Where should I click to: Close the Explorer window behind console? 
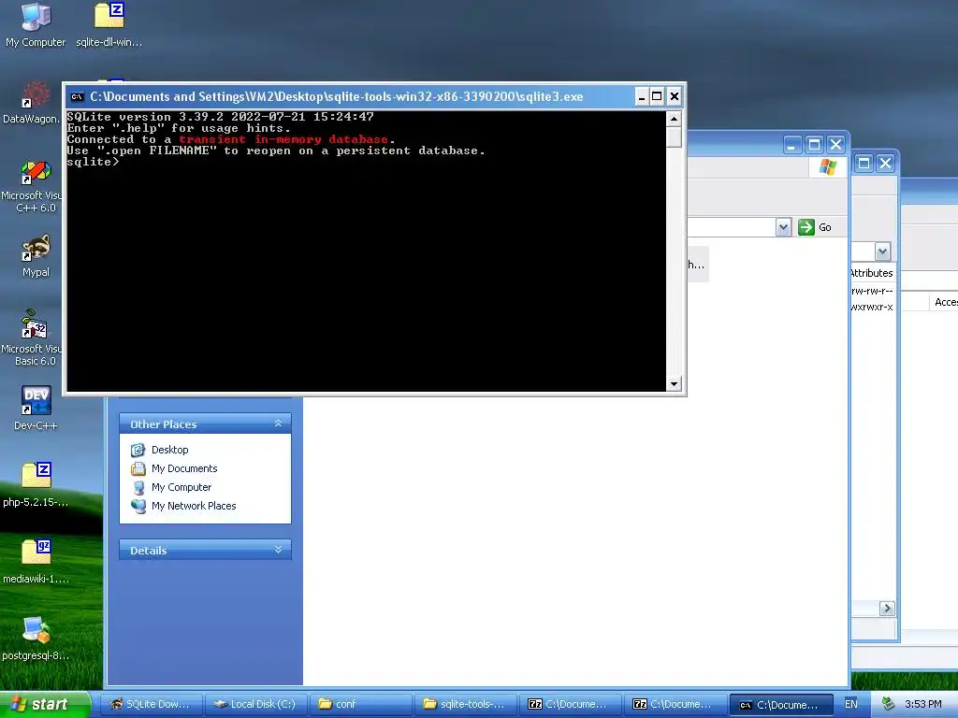(835, 145)
